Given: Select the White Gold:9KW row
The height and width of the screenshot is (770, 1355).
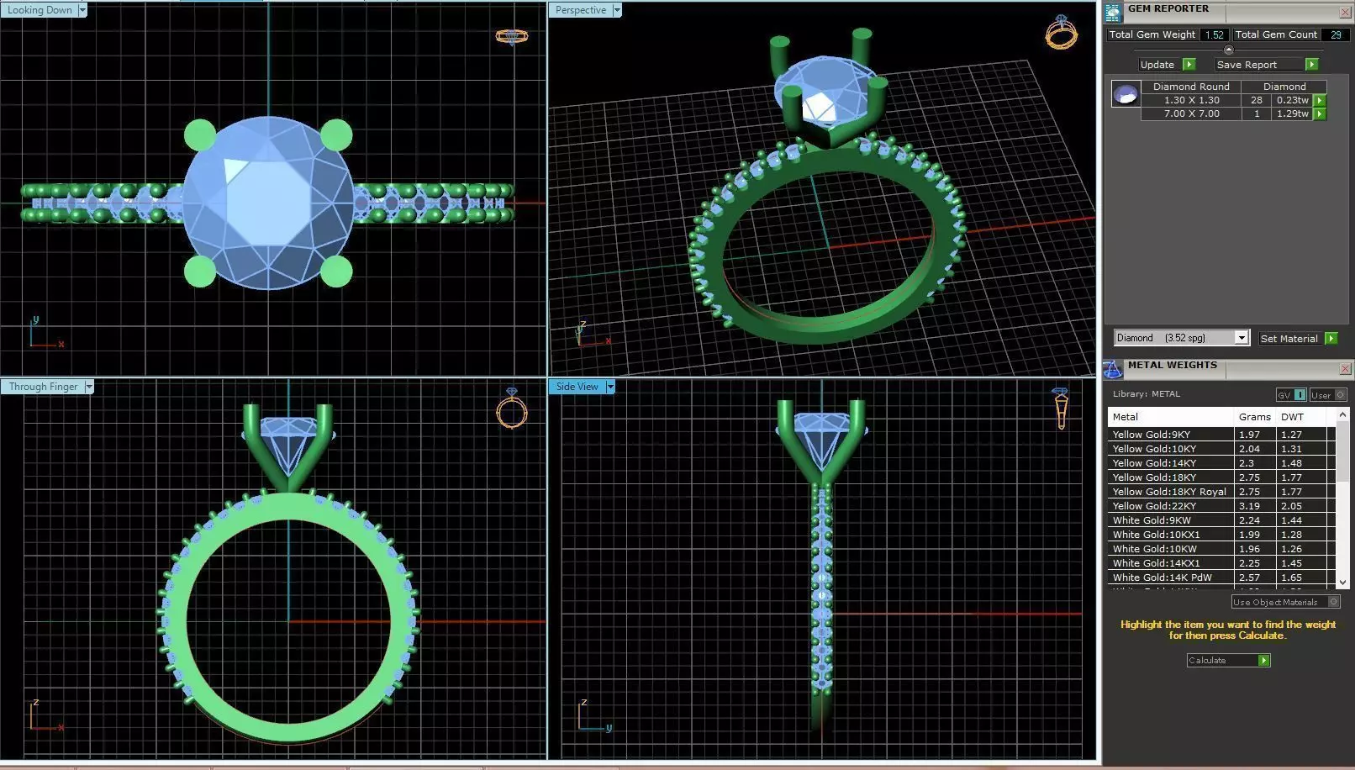Looking at the screenshot, I should pyautogui.click(x=1221, y=520).
